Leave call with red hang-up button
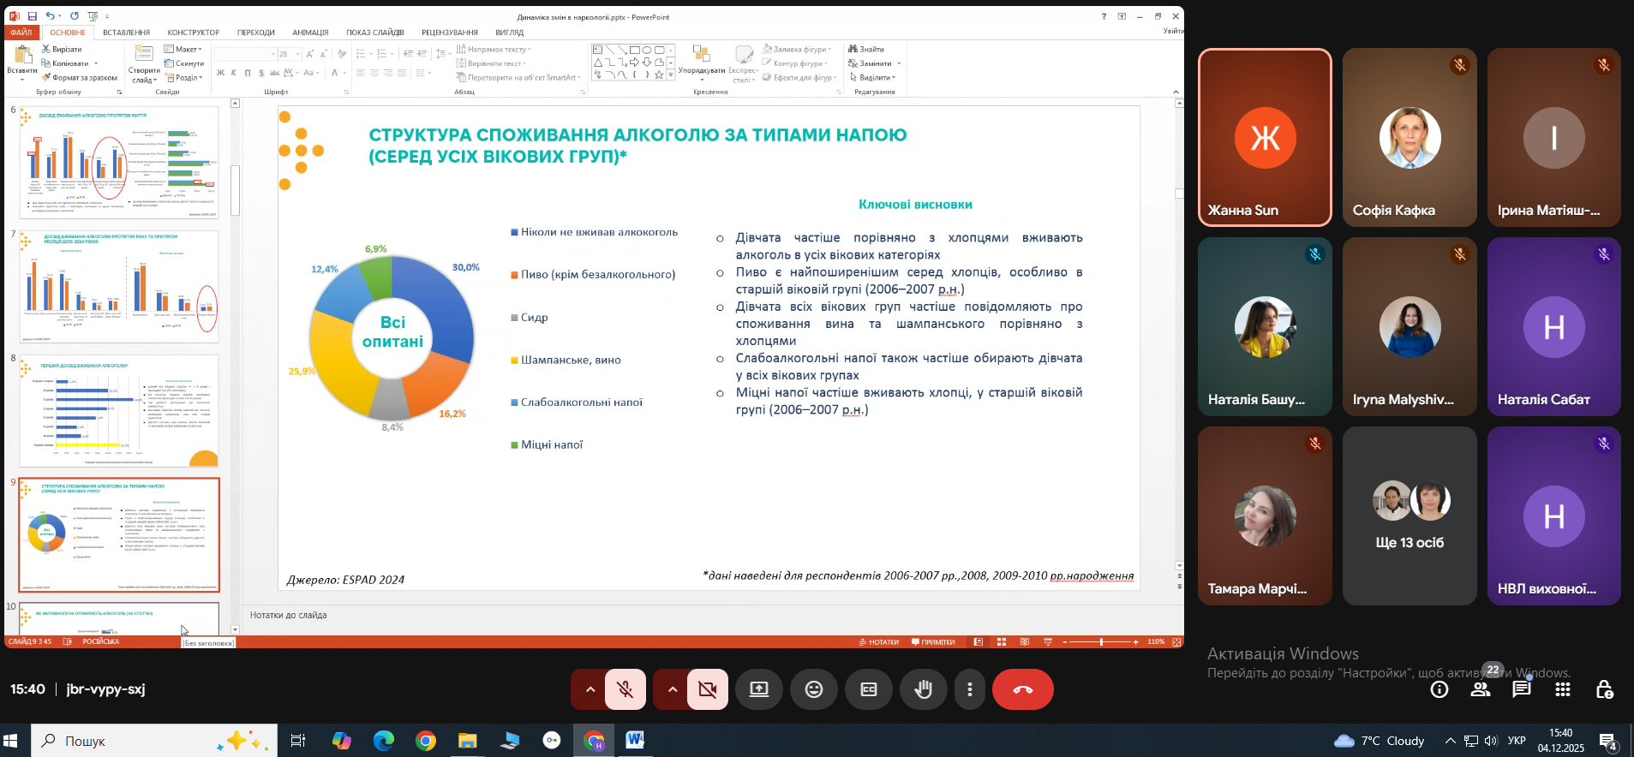The image size is (1634, 757). (1023, 689)
